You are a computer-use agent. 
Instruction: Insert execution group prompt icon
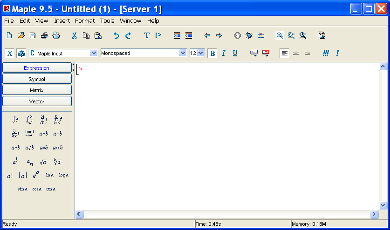(x=158, y=35)
